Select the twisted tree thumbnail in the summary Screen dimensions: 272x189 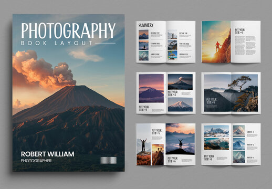pos(172,45)
